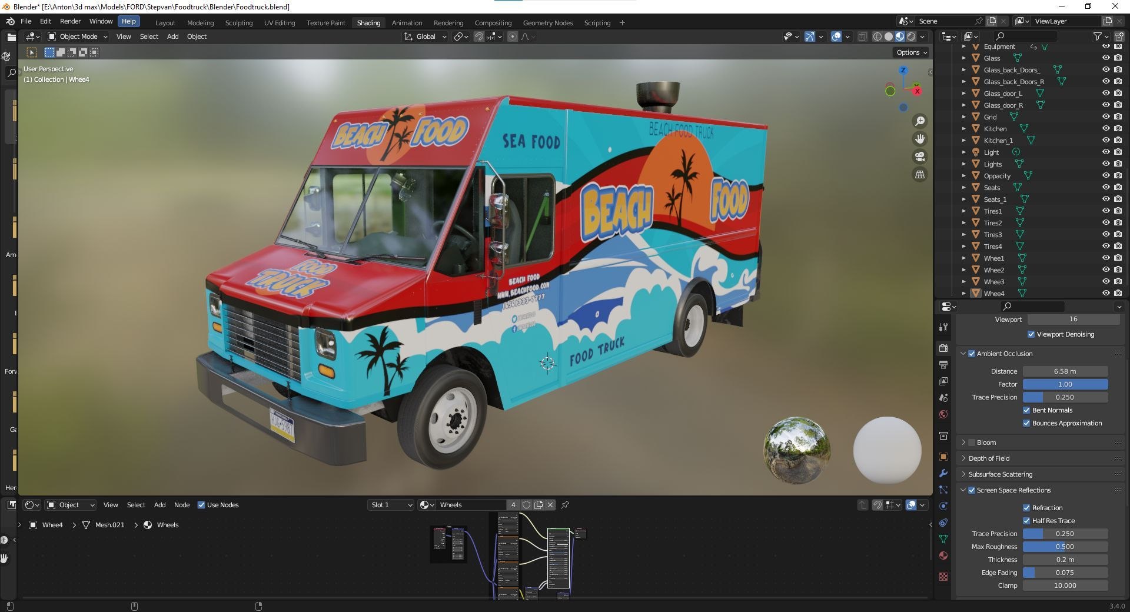The image size is (1130, 612).
Task: Open the Material properties sphere icon
Action: [x=943, y=556]
